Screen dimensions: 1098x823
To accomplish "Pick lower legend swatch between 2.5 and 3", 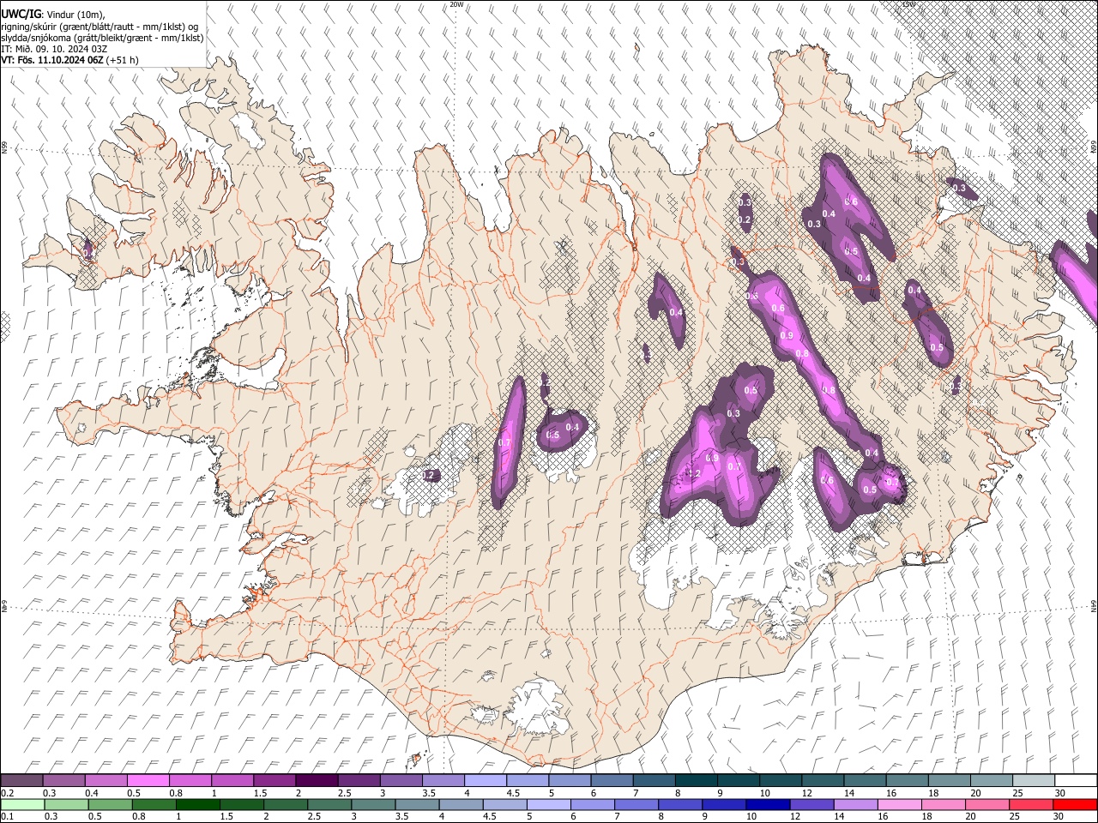I will coord(329,804).
